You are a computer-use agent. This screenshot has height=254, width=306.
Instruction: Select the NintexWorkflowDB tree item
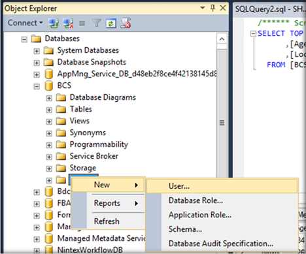(90, 250)
